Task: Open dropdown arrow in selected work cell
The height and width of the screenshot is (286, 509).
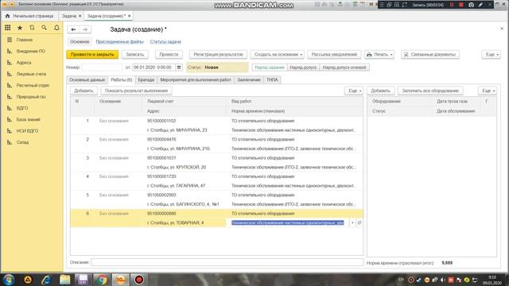Action: tap(352, 222)
